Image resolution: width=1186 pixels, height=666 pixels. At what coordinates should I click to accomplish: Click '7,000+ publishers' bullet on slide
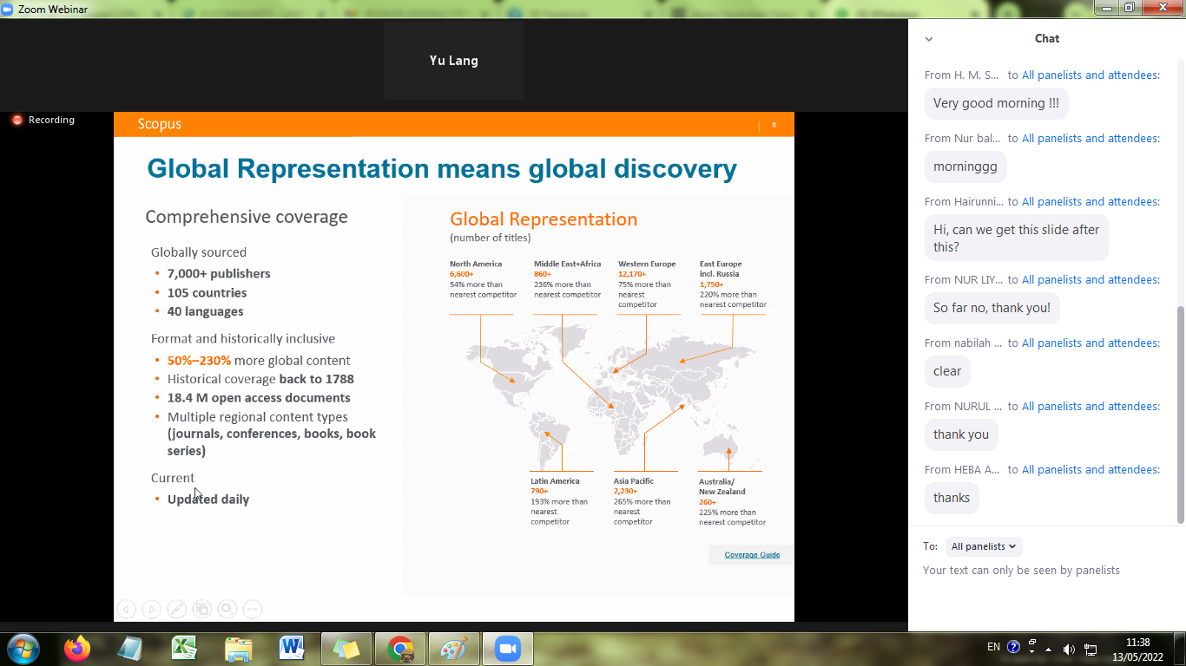click(219, 274)
